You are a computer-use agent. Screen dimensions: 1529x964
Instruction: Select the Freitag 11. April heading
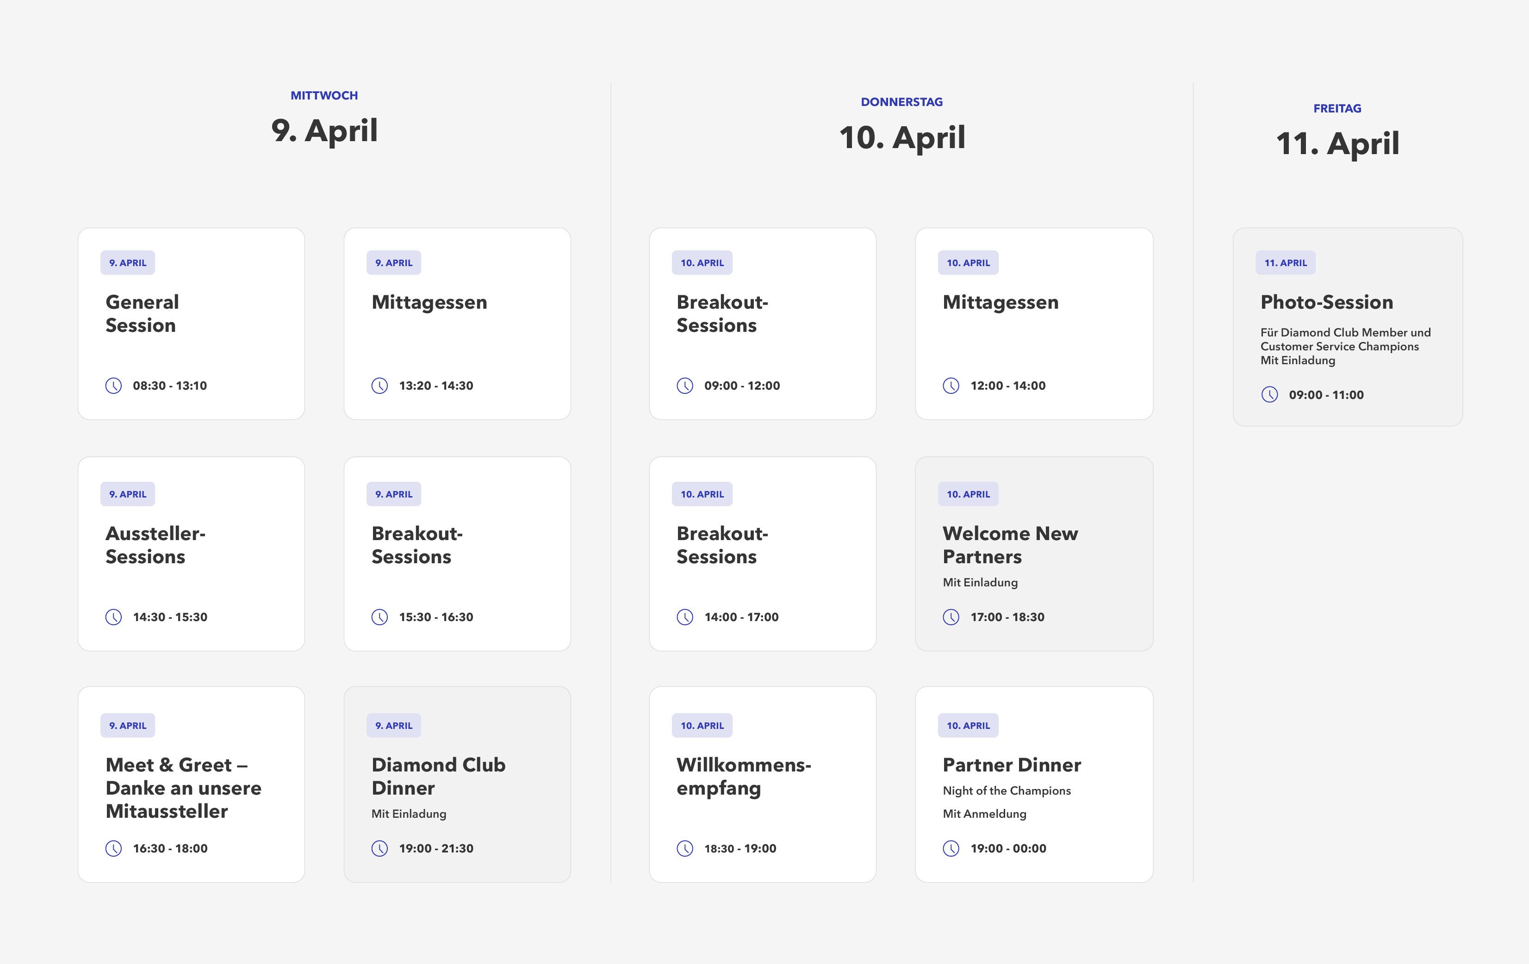click(1337, 143)
